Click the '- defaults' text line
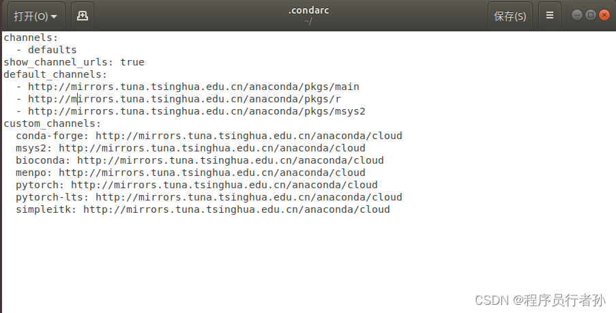This screenshot has width=616, height=313. tap(52, 50)
